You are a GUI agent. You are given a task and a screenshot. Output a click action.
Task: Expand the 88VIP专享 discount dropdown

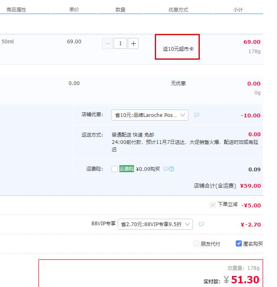coord(155,224)
